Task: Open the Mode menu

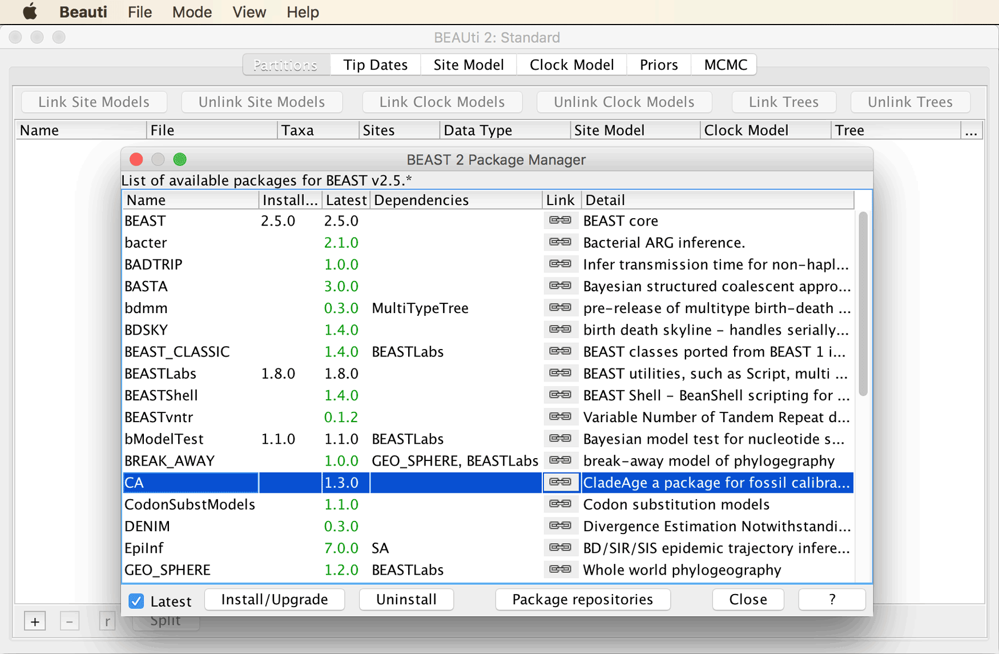Action: click(x=192, y=12)
